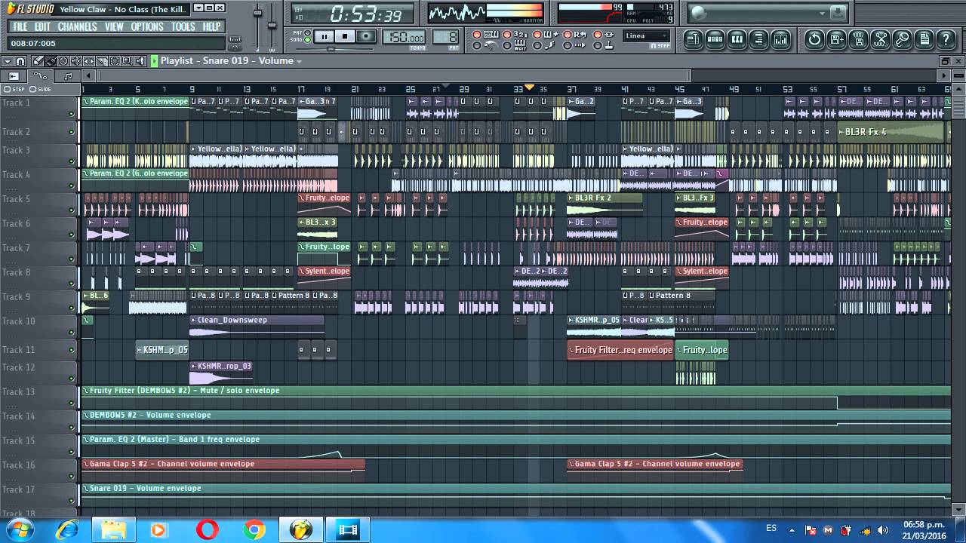Select the STEP radio option

tap(8, 89)
